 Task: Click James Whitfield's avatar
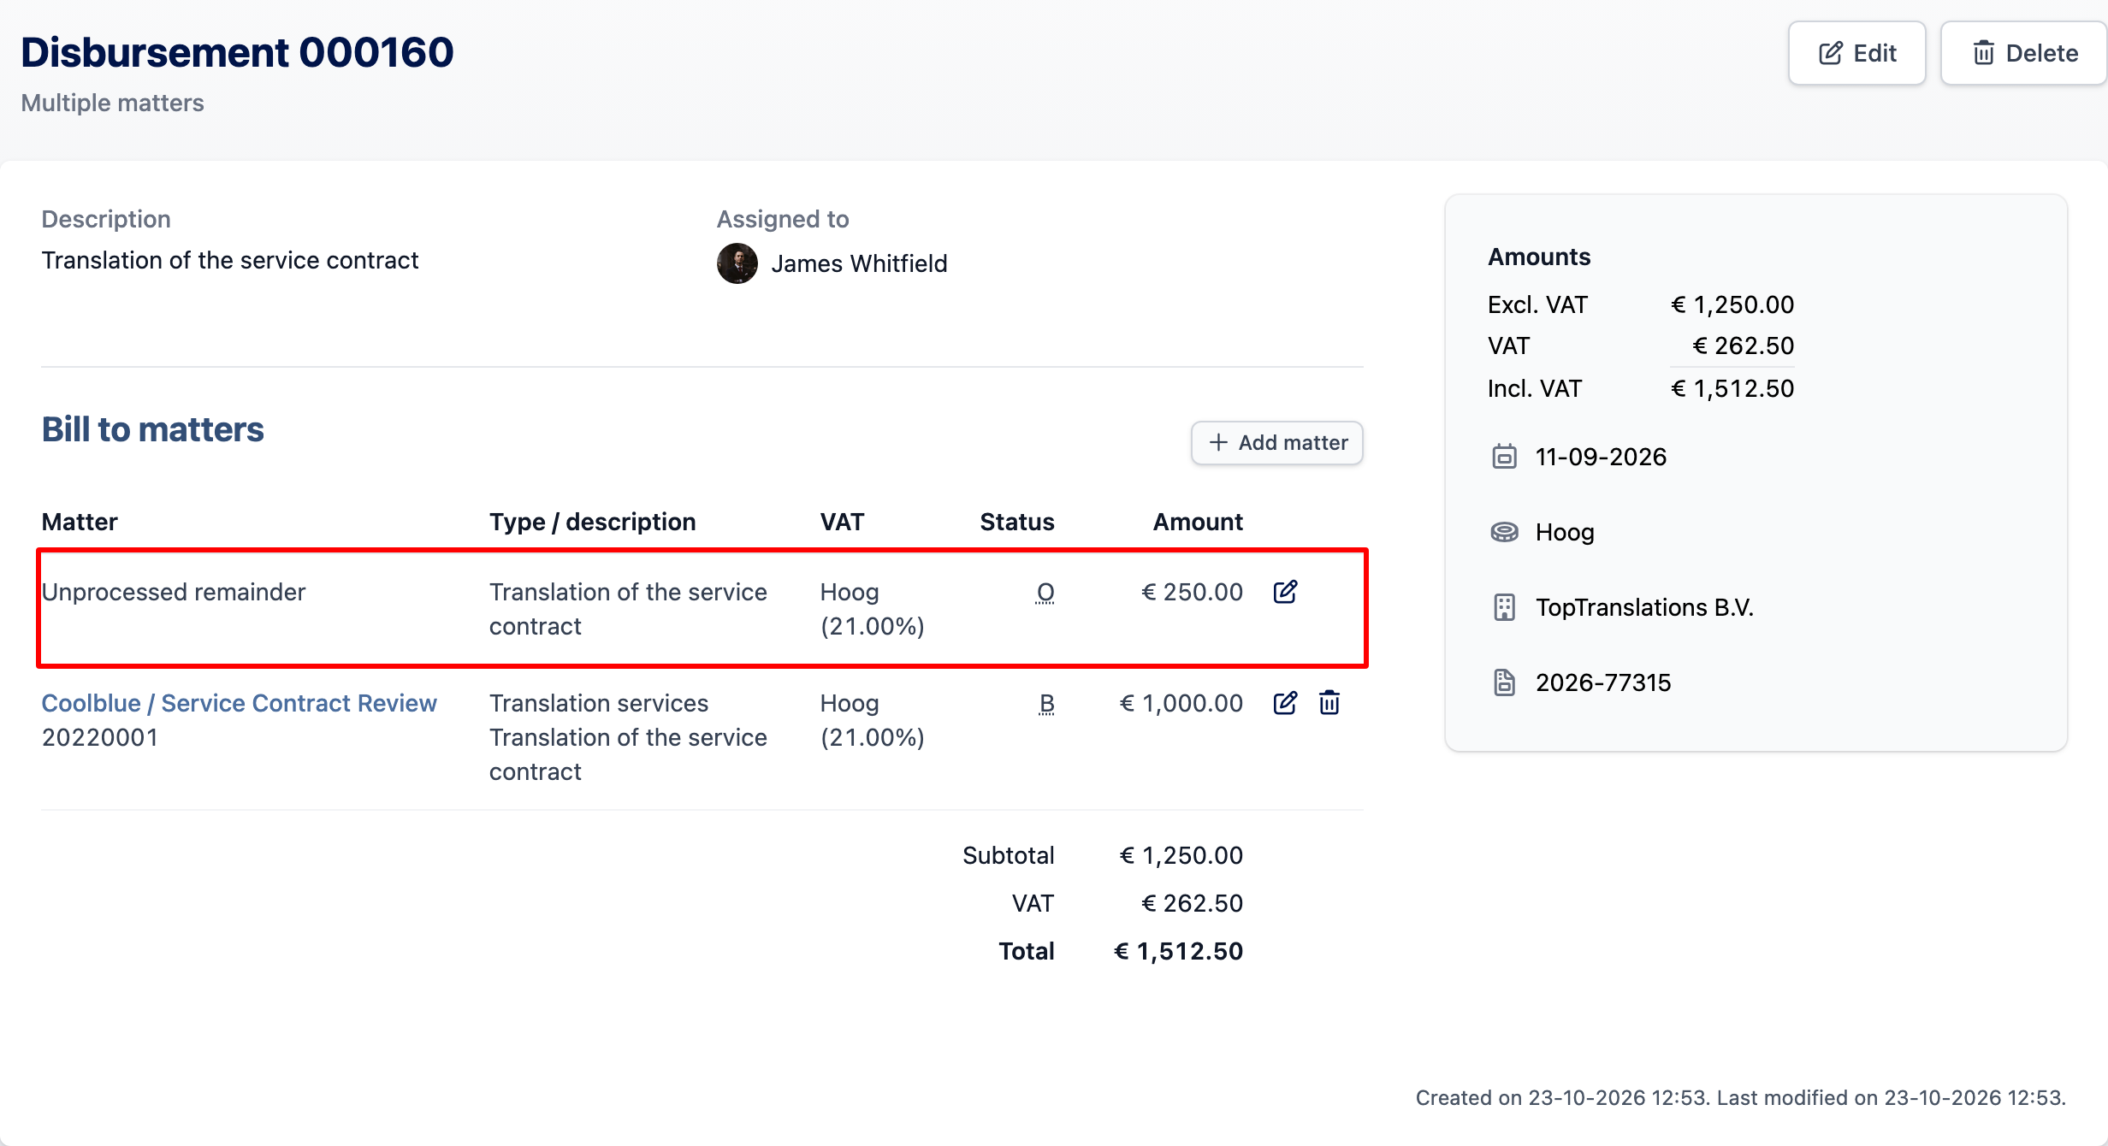click(x=737, y=263)
